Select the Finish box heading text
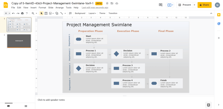 (164, 80)
